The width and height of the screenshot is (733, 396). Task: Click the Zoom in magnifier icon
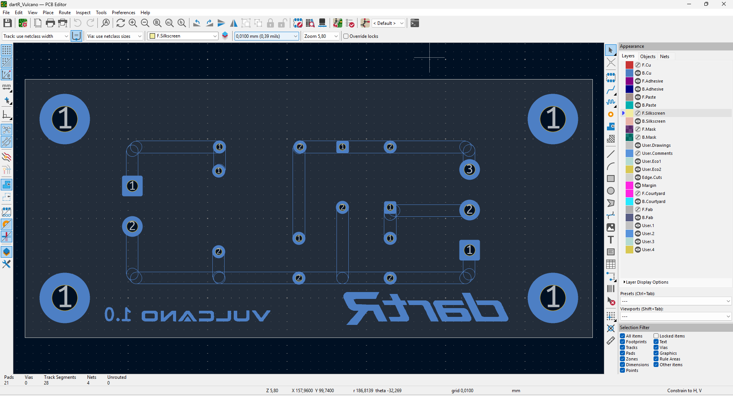coord(133,23)
